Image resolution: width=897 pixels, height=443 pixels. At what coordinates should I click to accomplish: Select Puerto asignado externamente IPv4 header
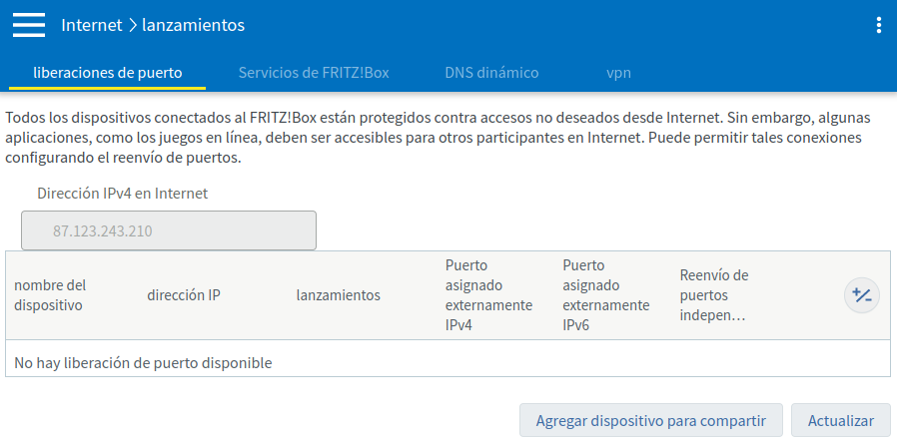coord(488,295)
